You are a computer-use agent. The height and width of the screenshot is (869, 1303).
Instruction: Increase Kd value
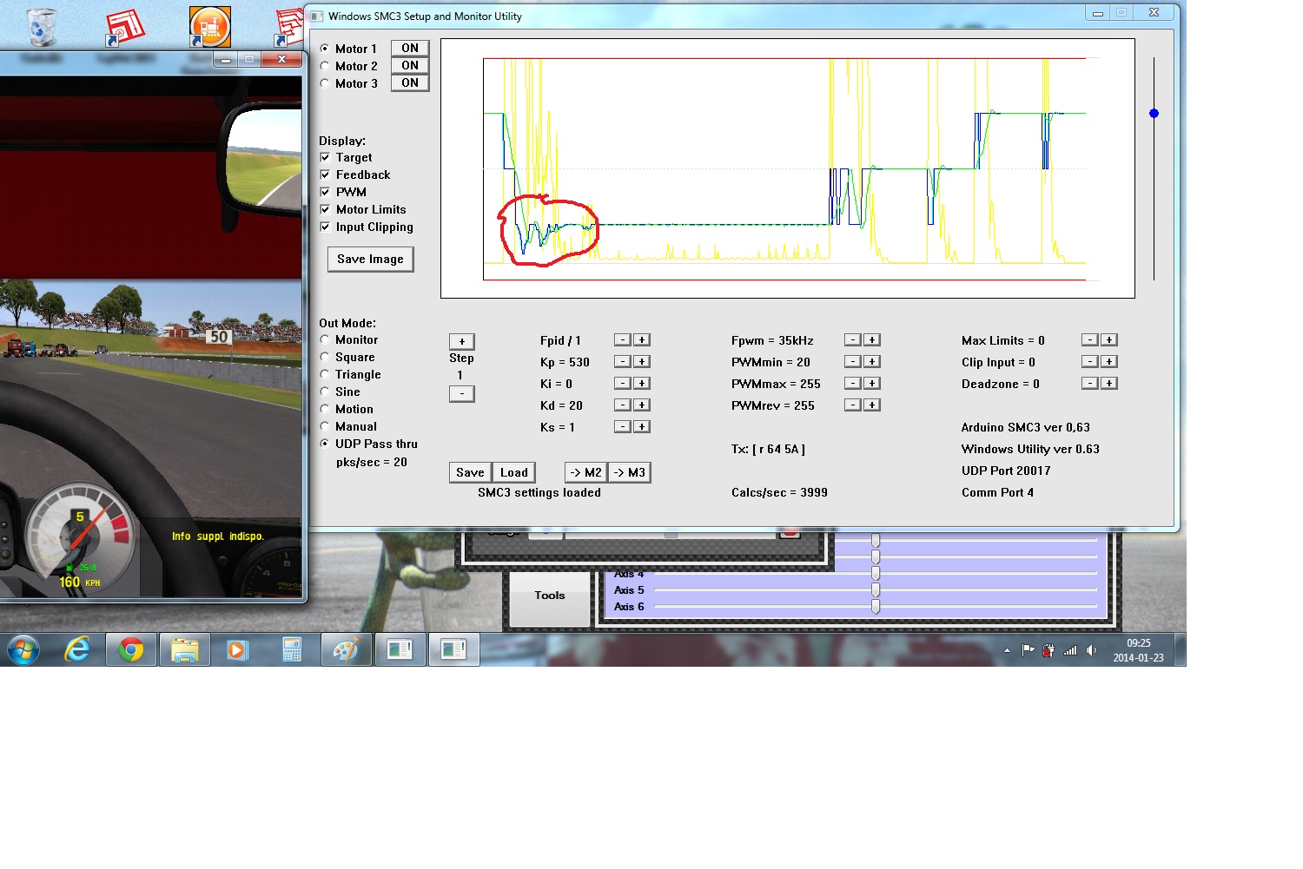(641, 405)
